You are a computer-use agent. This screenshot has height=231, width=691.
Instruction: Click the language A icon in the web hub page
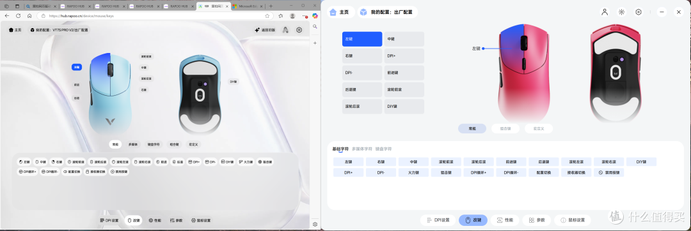(285, 30)
